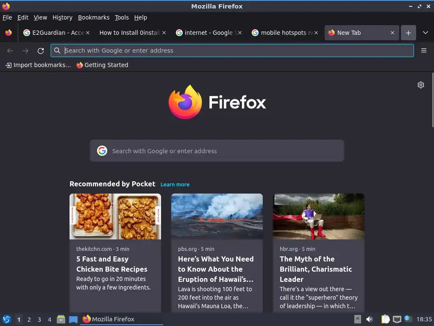Click the Firefox View icon in tab bar
Screen dimensions: 434x326
pos(8,33)
